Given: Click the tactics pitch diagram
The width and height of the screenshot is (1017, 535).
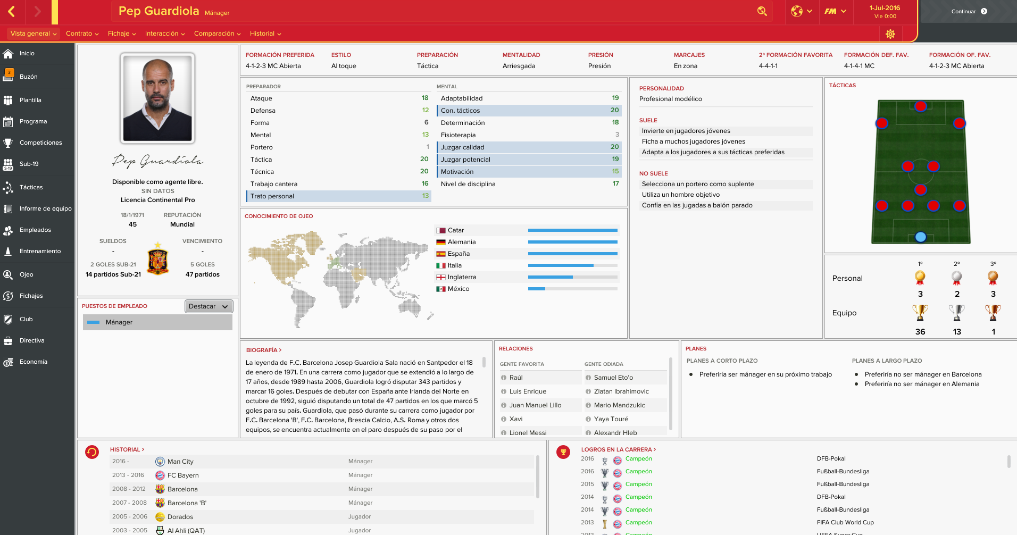Looking at the screenshot, I should tap(921, 172).
